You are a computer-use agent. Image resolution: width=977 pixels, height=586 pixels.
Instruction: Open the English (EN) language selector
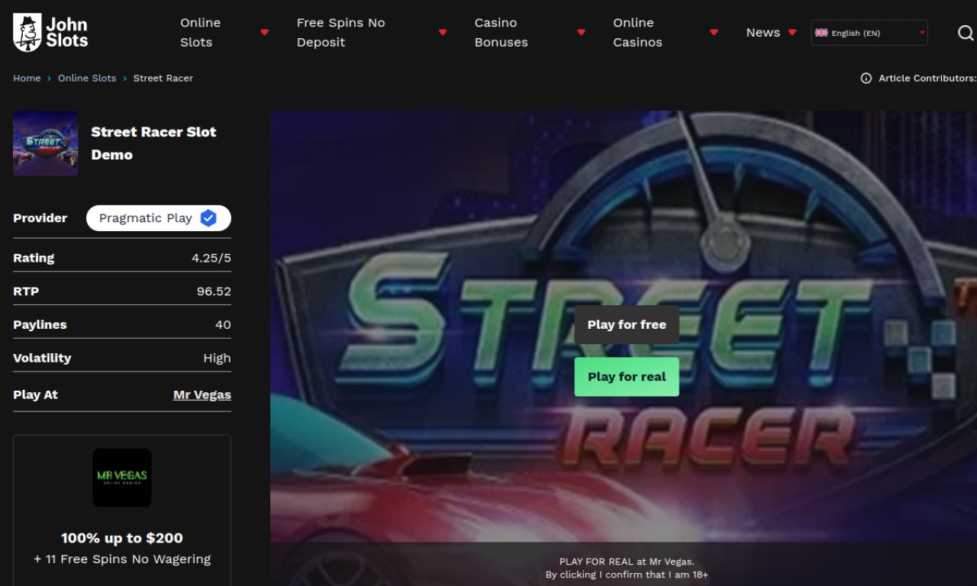(x=869, y=33)
